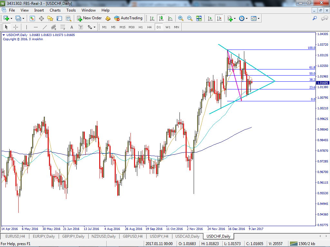Open the Help menu
Screen dimensions: 330x247
[105, 10]
